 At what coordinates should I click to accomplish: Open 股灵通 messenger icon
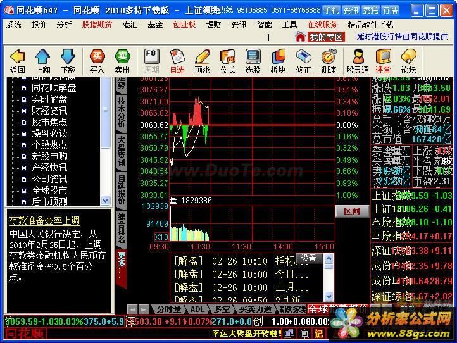(x=358, y=56)
